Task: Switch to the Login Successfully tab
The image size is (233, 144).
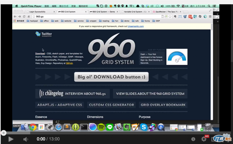Action: click(x=40, y=12)
